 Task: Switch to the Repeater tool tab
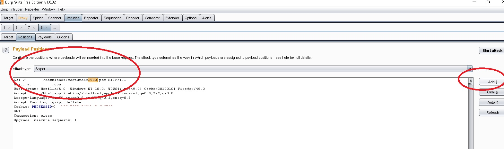point(91,18)
